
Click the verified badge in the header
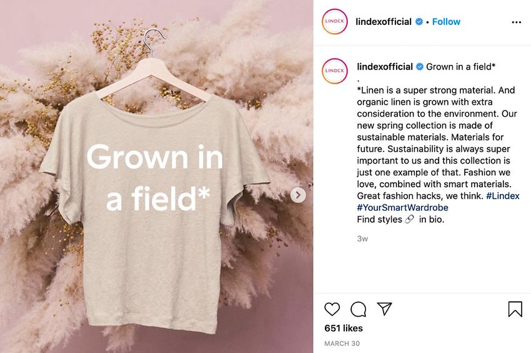419,22
